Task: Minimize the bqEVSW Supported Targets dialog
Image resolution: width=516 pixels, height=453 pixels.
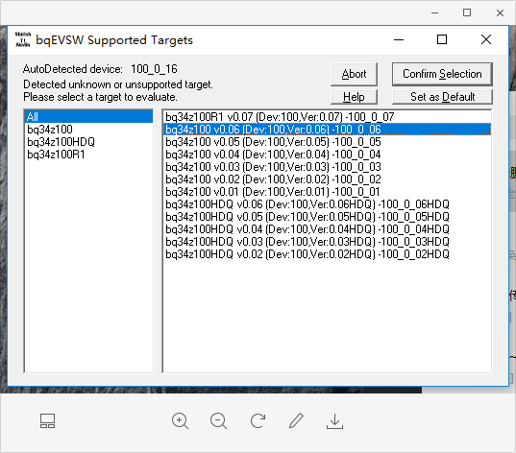Action: click(x=399, y=39)
